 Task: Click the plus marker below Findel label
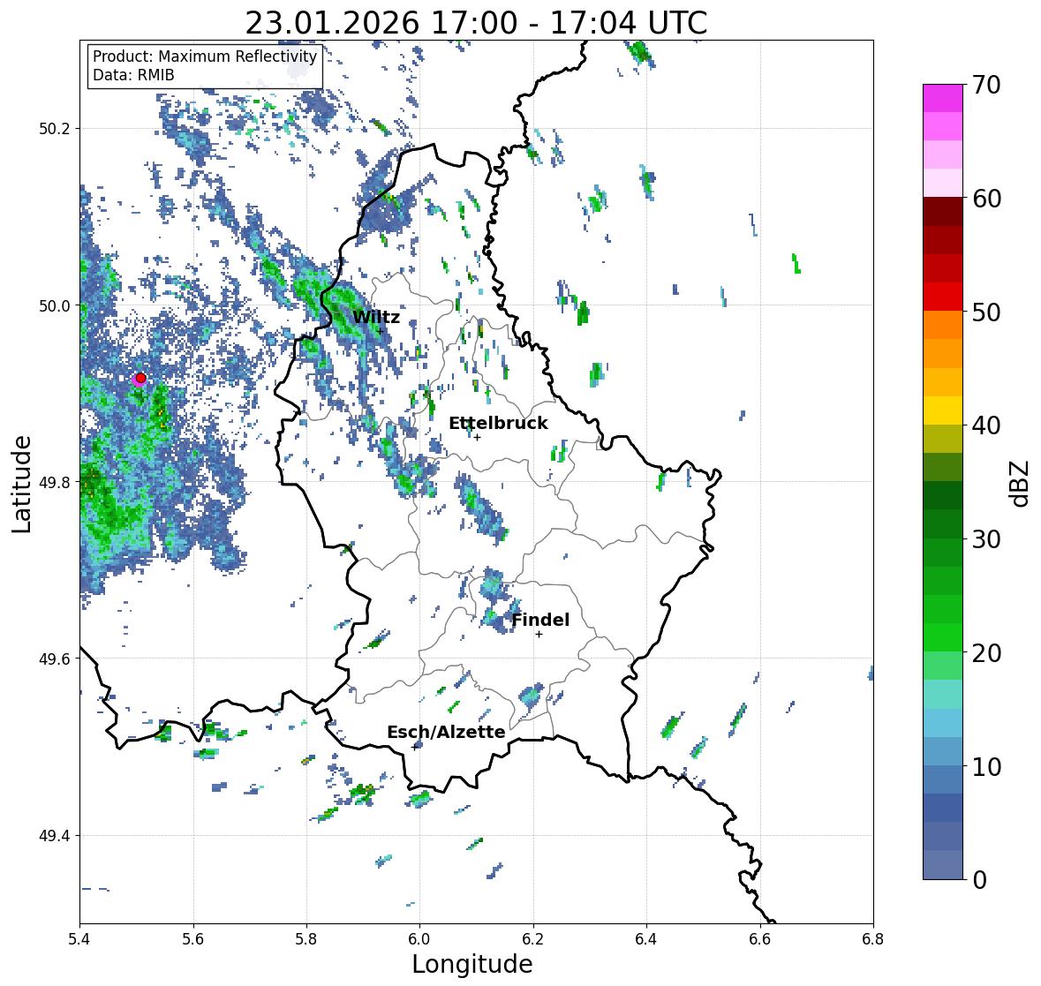tap(539, 635)
